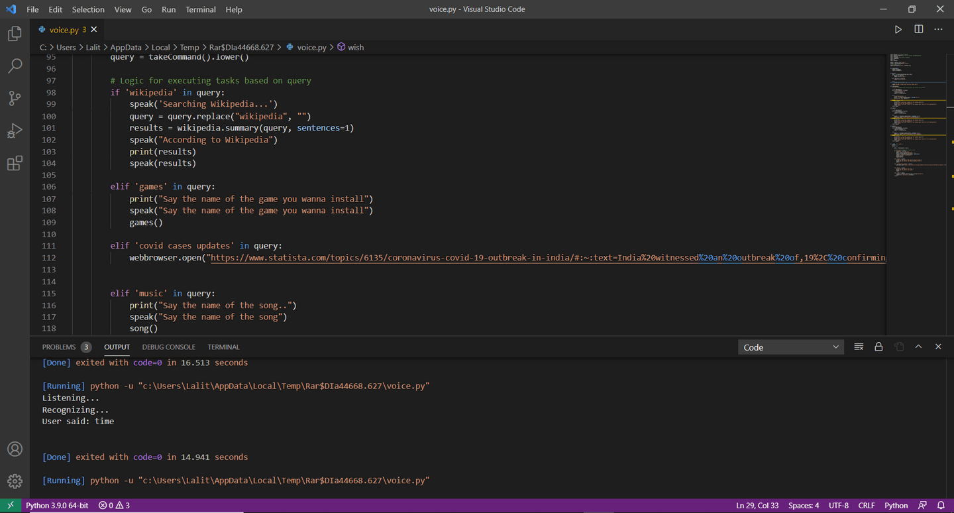
Task: Open the output log file icon
Action: click(898, 347)
